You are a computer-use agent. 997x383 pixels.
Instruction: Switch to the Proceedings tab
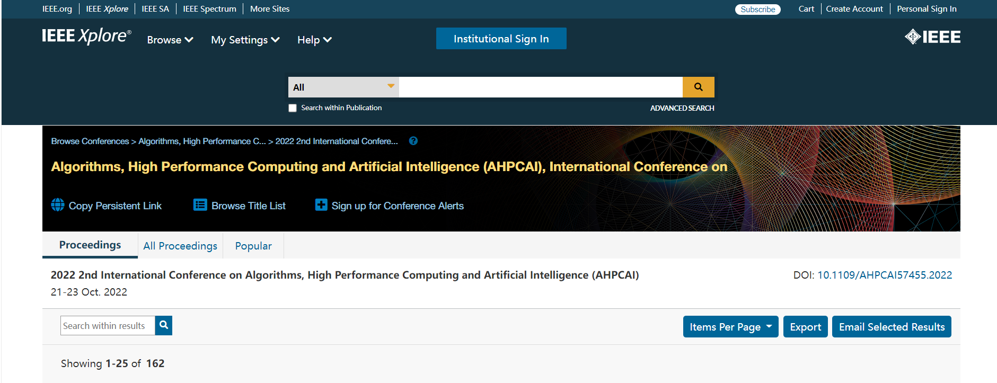(90, 245)
